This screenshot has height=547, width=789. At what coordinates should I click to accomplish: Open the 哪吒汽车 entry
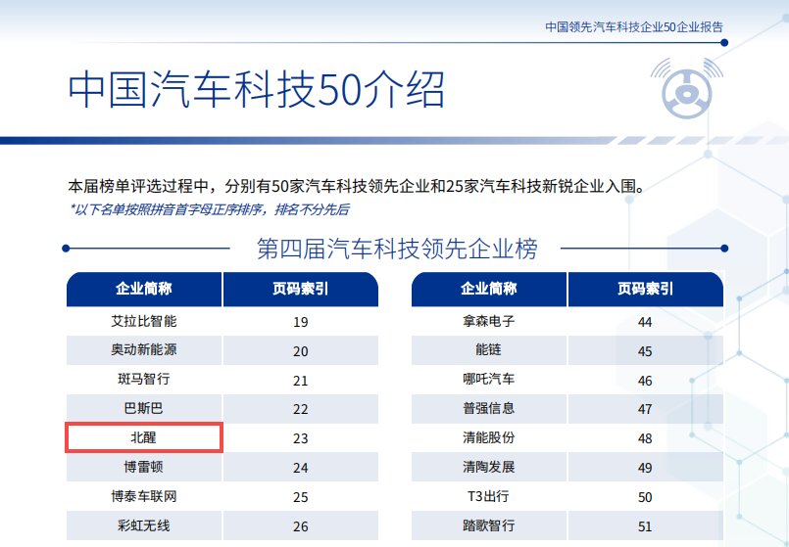tap(488, 380)
